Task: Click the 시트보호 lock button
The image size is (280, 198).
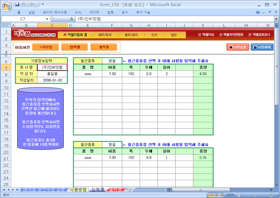Action: point(238,47)
